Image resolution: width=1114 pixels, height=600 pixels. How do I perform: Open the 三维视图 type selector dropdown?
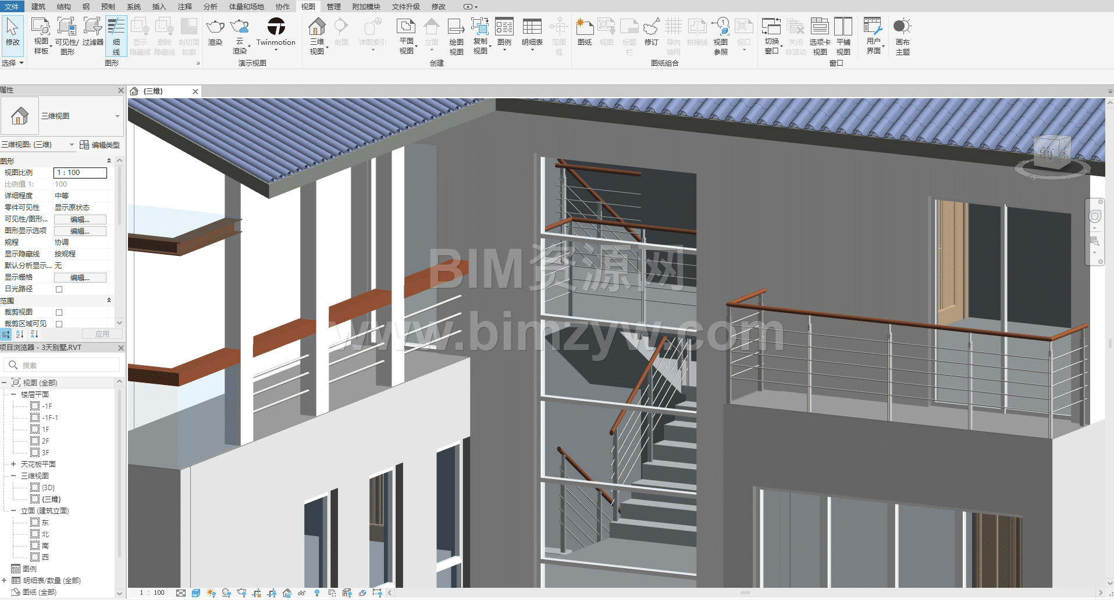117,116
